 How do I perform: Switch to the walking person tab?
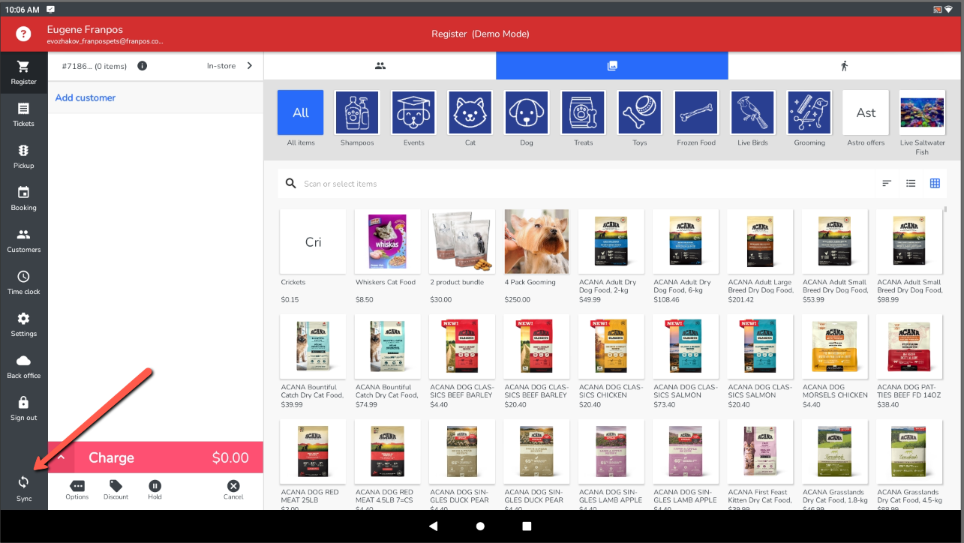pos(844,66)
